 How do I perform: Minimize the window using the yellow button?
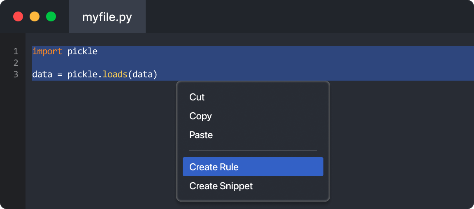pos(35,17)
